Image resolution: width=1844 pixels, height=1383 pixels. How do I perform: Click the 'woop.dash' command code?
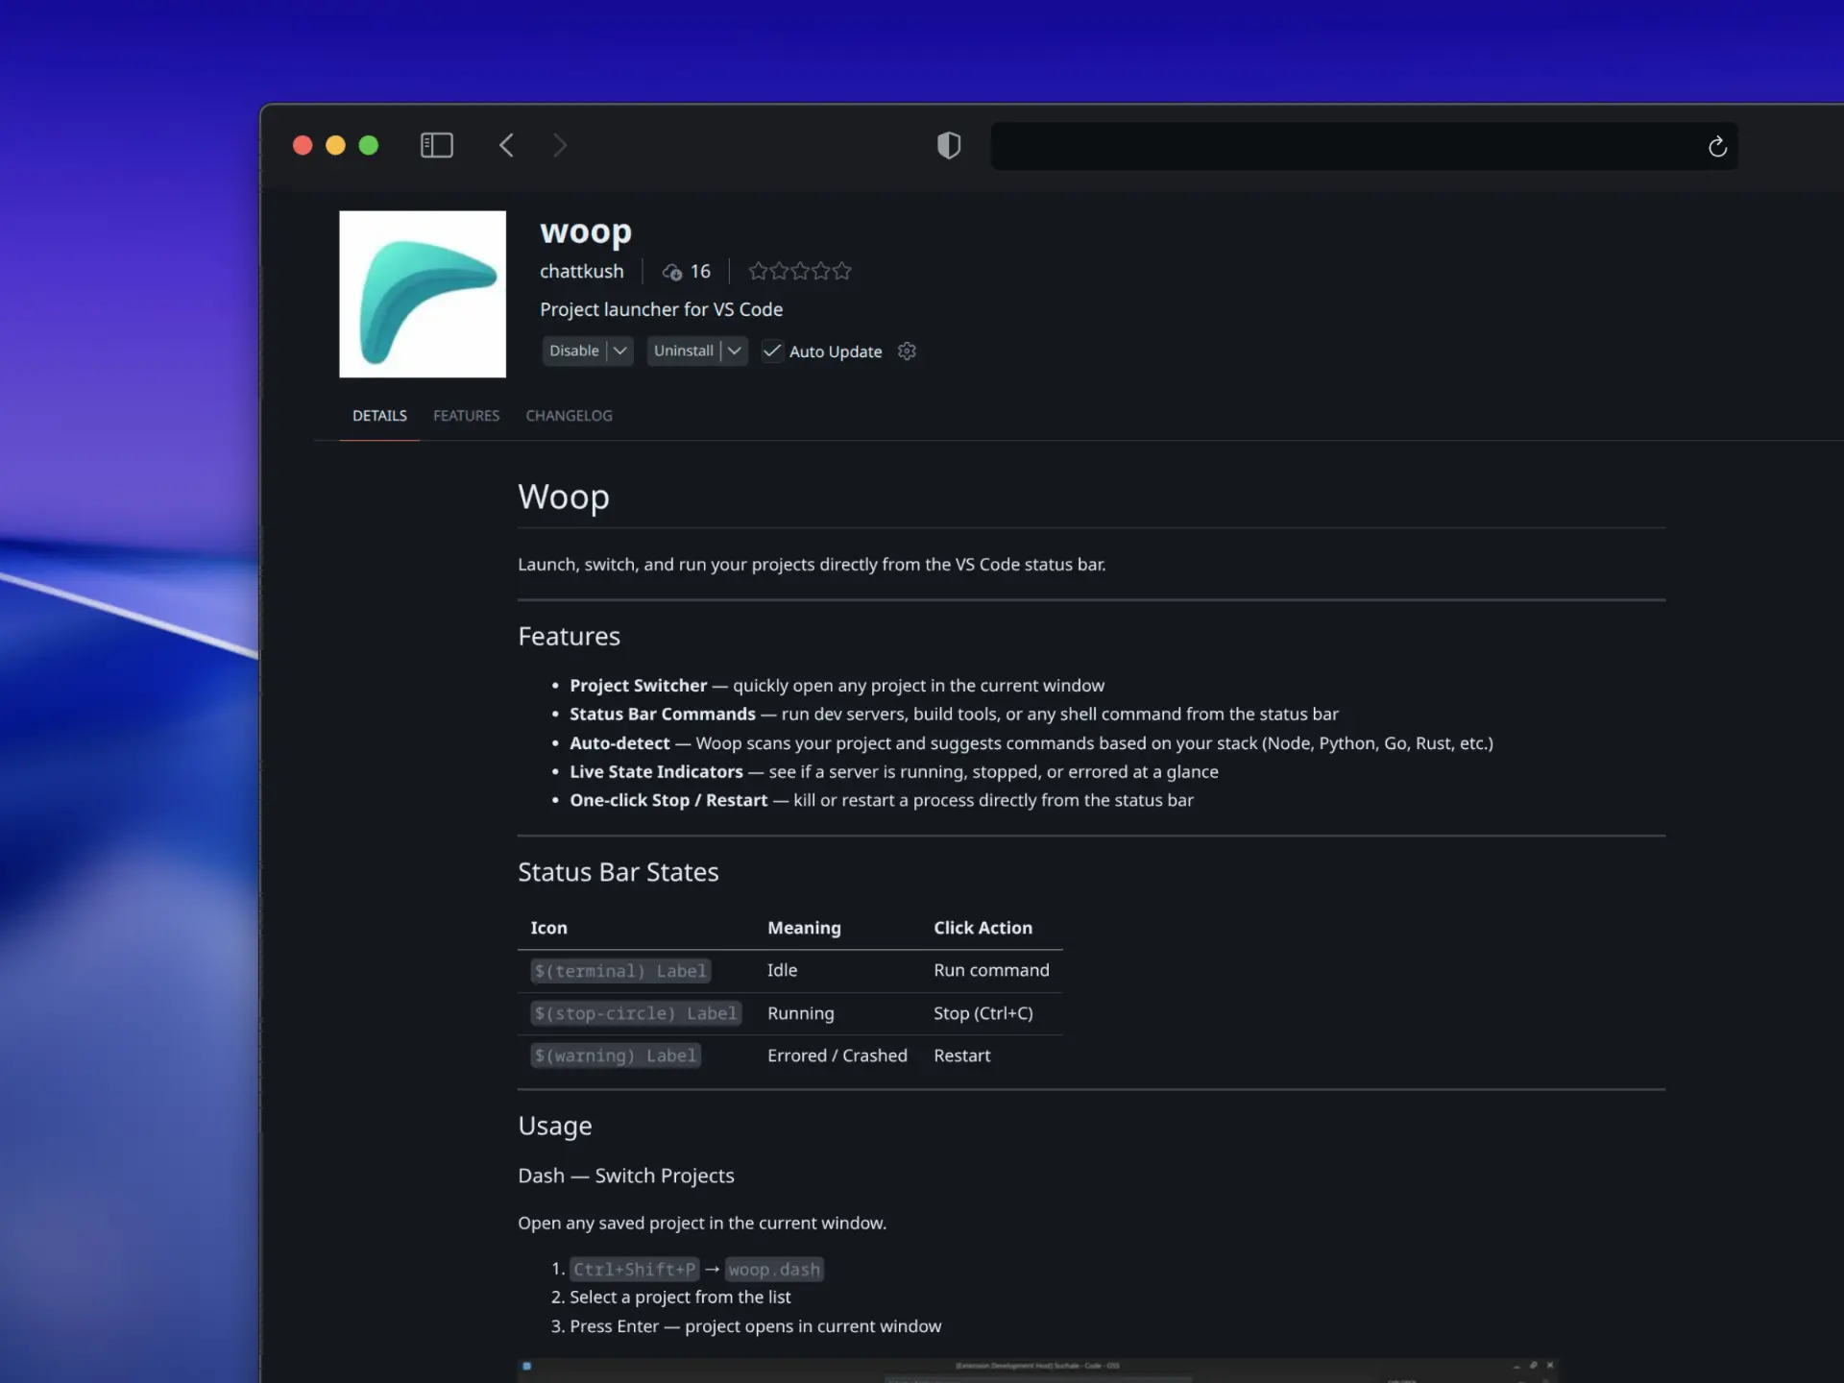(x=774, y=1270)
